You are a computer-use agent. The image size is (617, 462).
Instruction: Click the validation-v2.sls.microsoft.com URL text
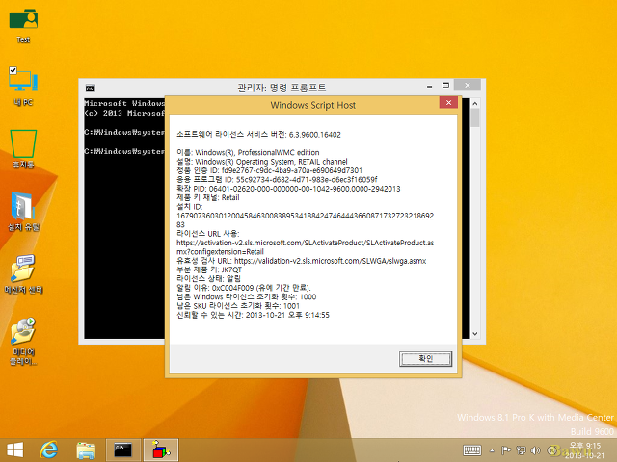point(330,261)
